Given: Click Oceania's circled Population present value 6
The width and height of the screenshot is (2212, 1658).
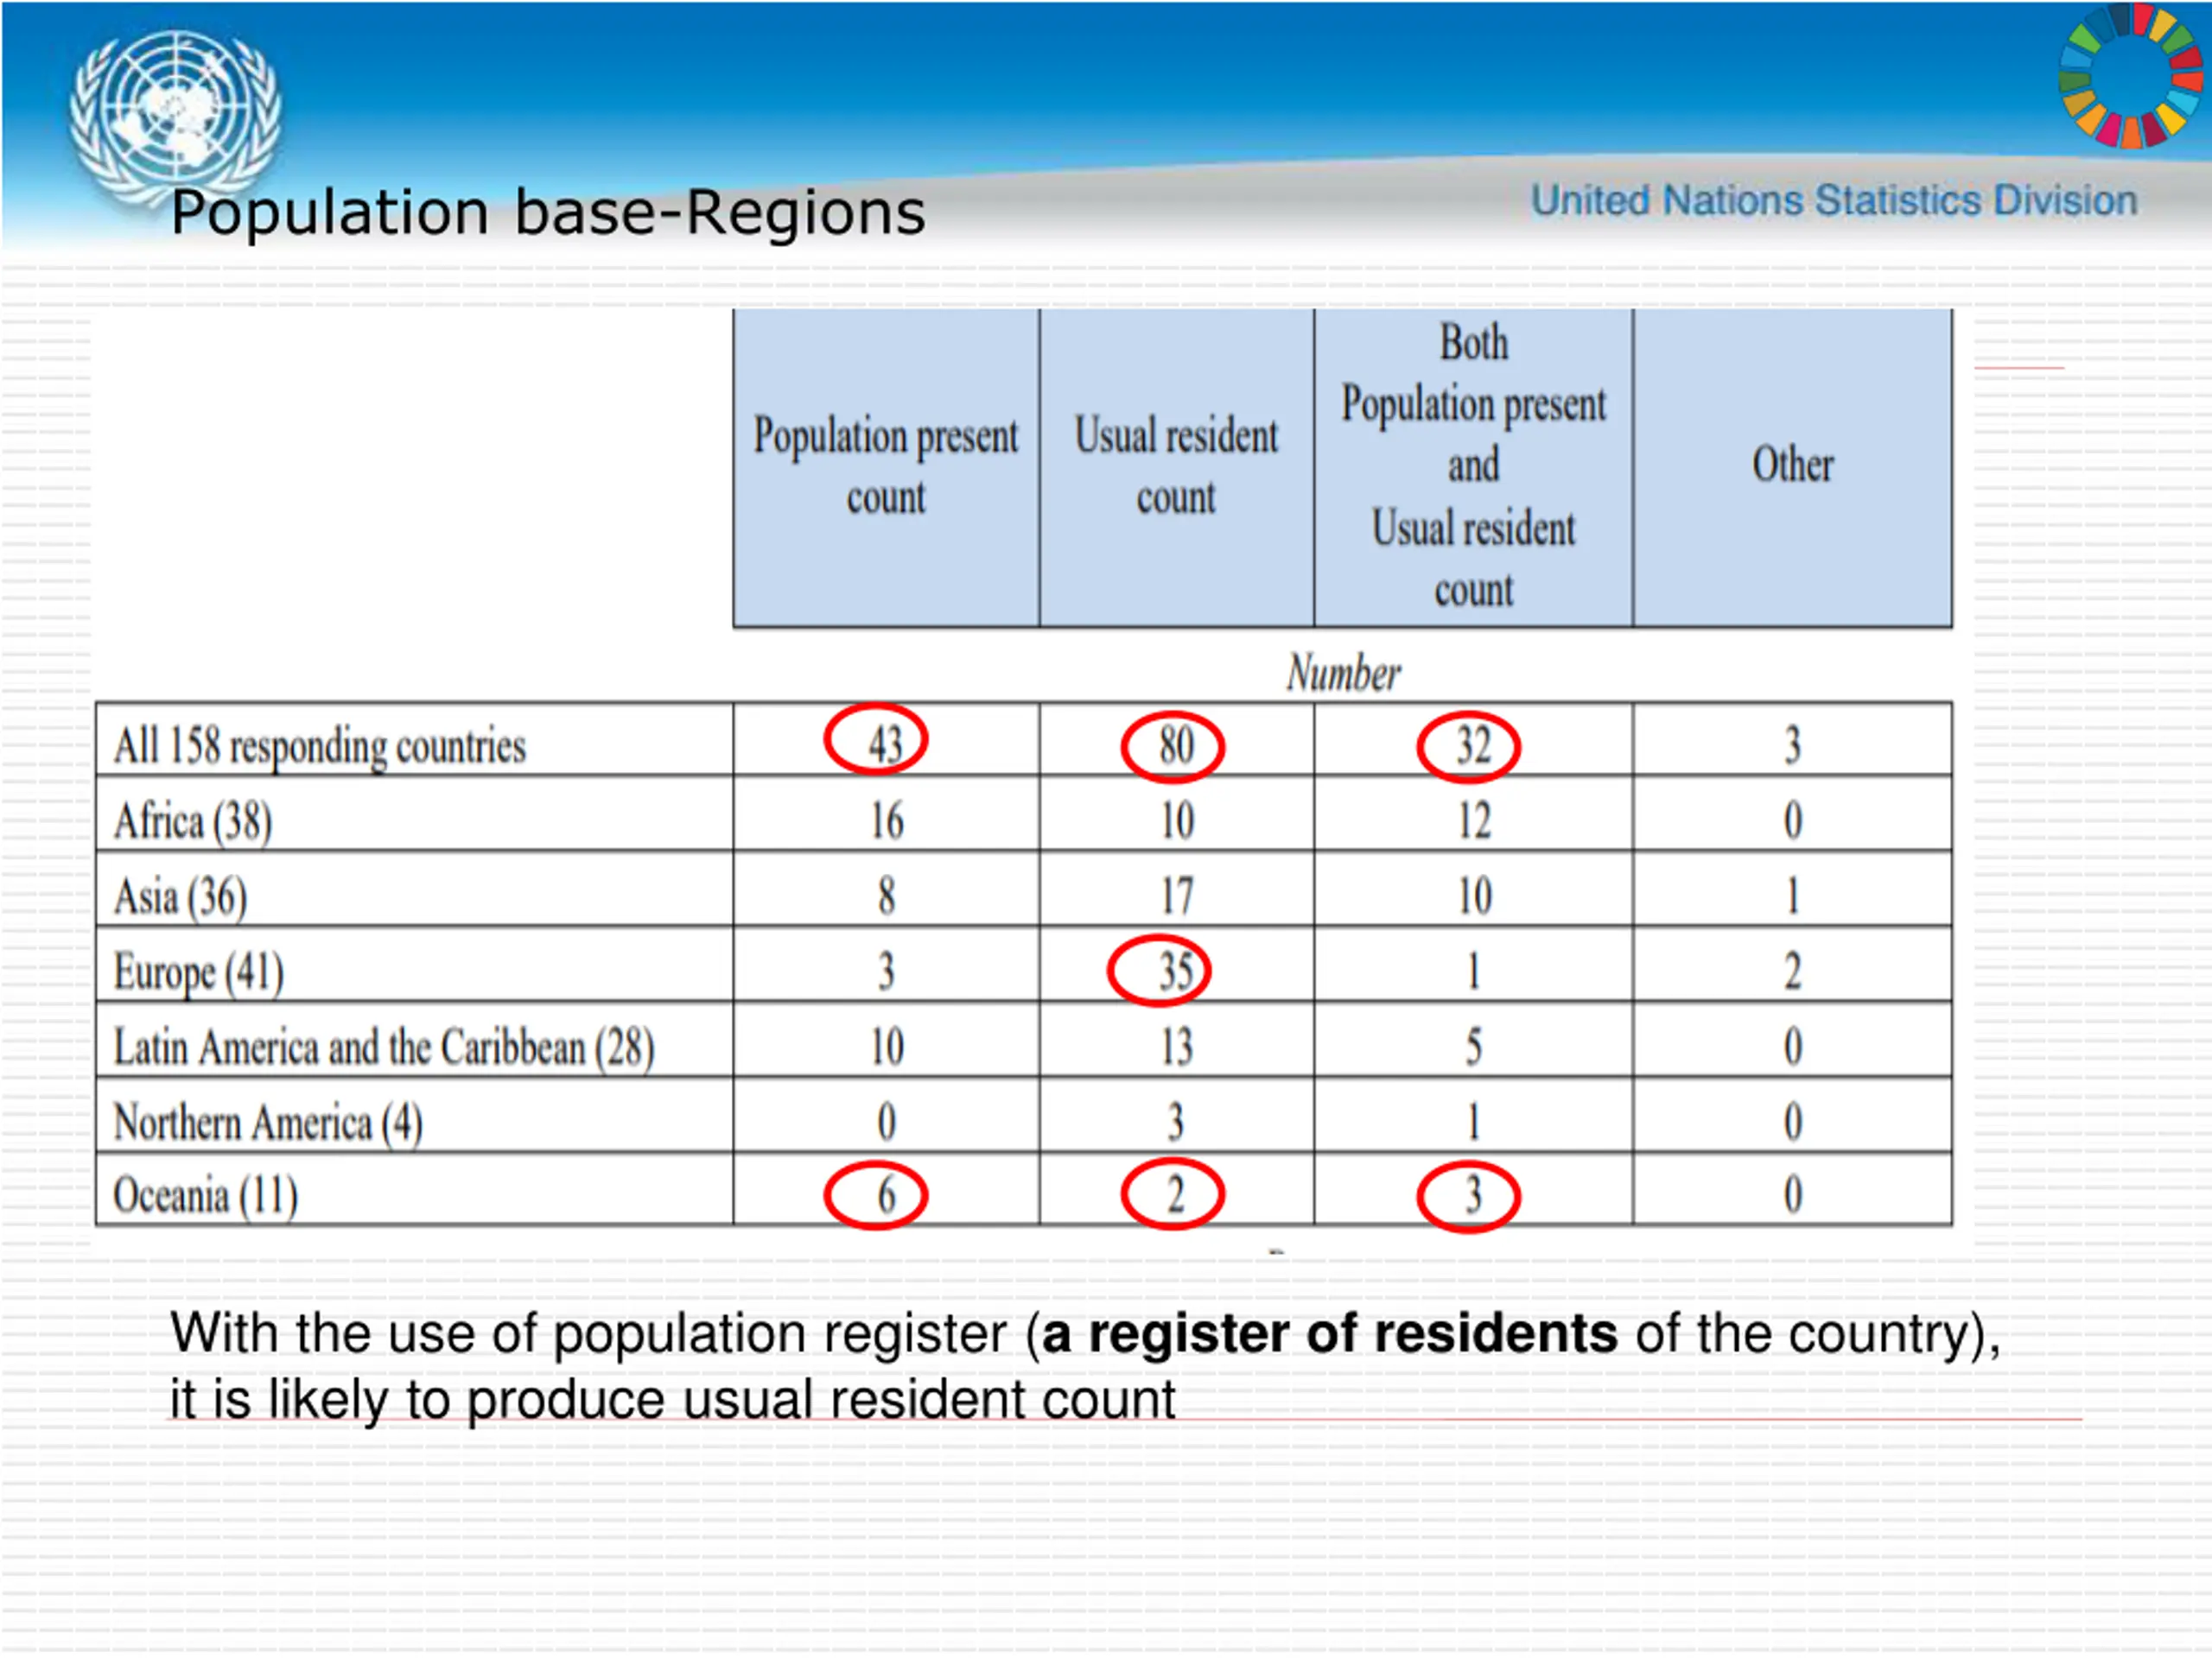Looking at the screenshot, I should tap(876, 1195).
